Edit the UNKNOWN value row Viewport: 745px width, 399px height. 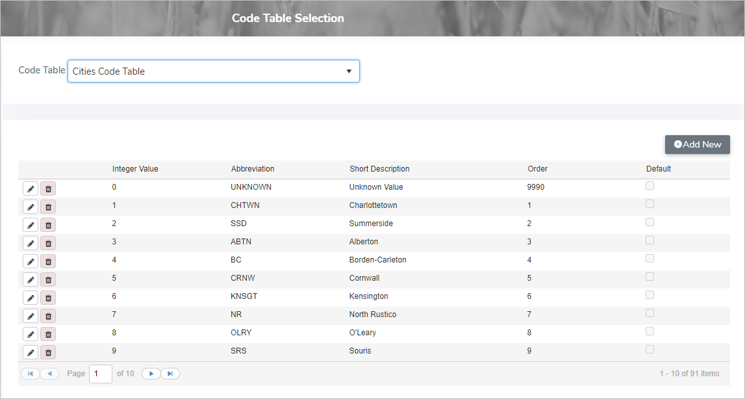pyautogui.click(x=31, y=188)
